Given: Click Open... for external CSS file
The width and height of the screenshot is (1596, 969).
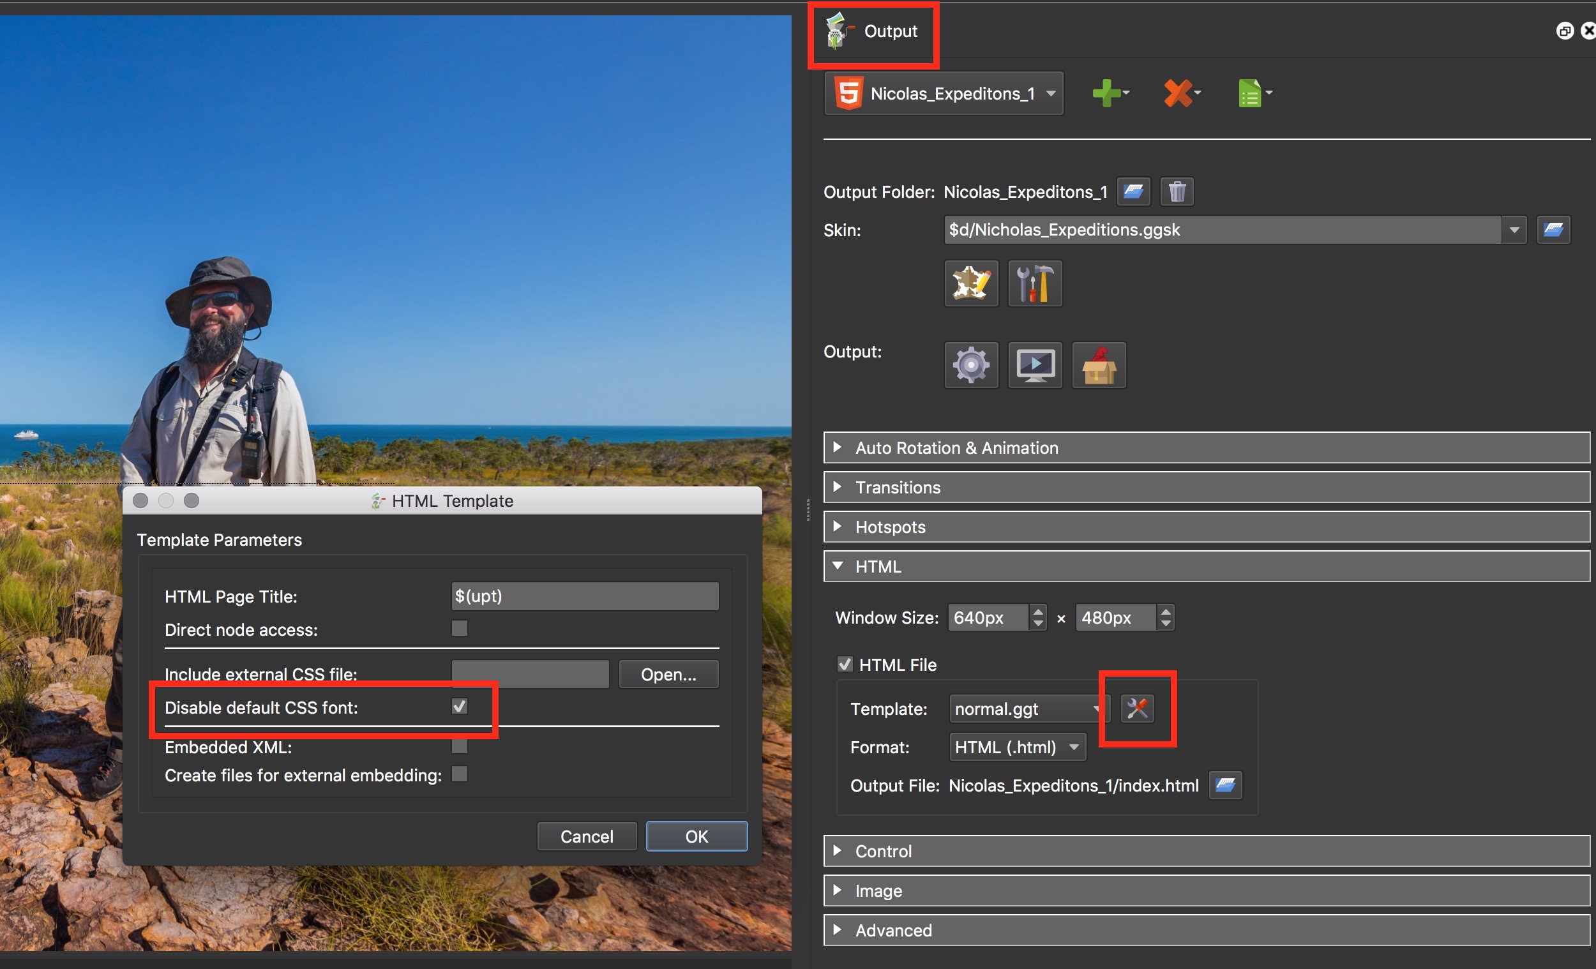Looking at the screenshot, I should click(x=668, y=674).
